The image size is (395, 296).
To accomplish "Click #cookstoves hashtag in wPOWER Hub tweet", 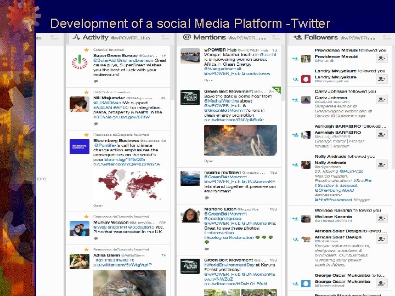I will (256, 74).
